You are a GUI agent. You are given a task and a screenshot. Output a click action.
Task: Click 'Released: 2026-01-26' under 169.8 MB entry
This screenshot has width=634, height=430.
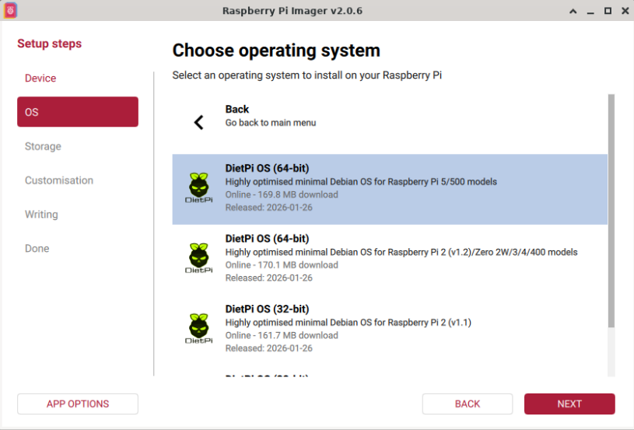tap(269, 208)
